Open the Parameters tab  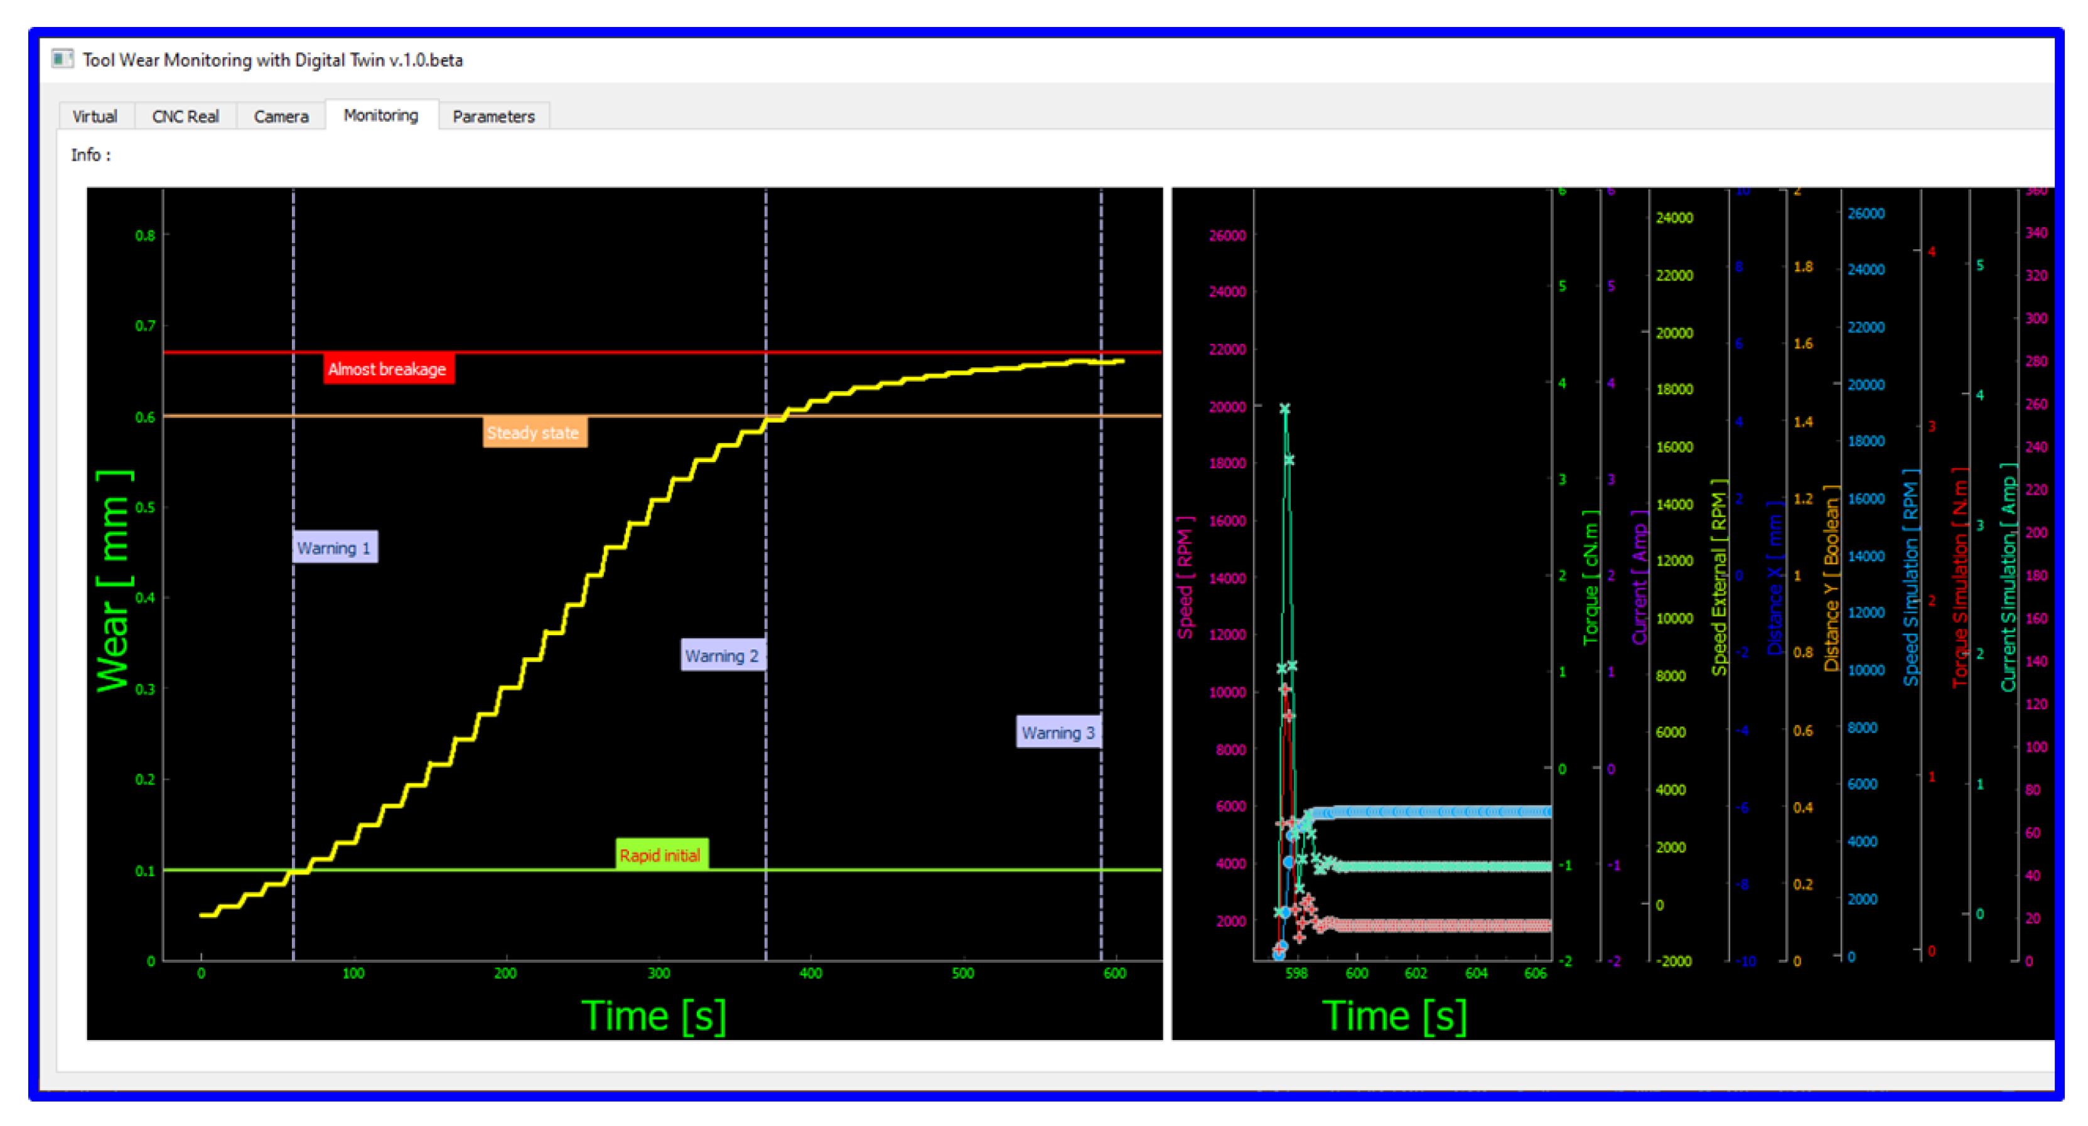[x=493, y=117]
